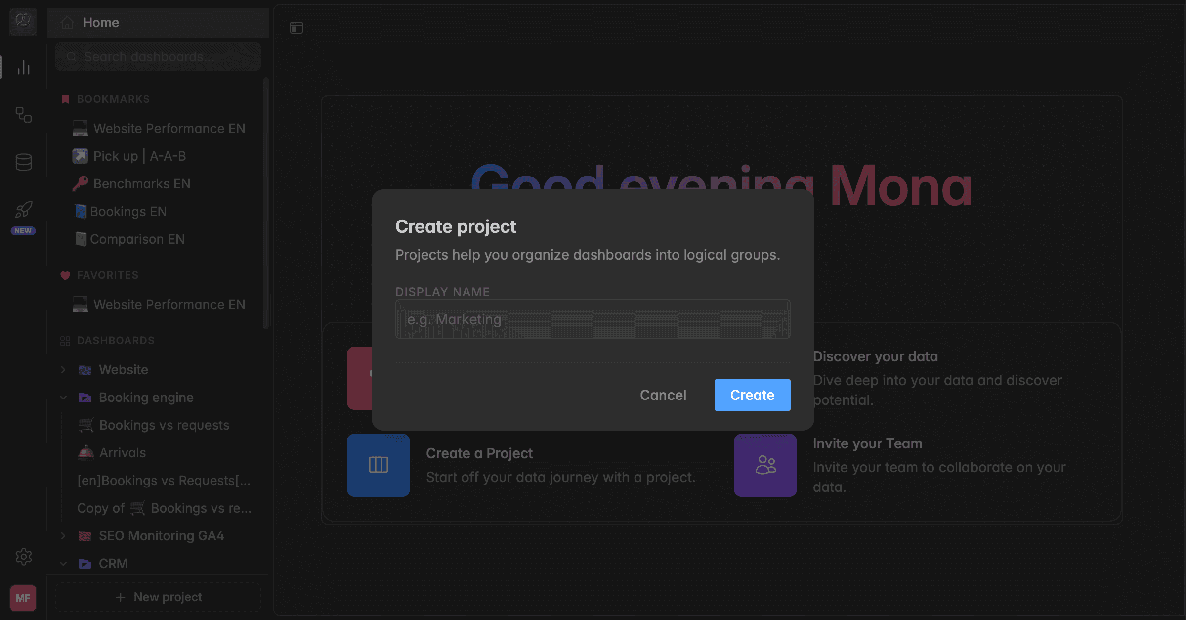Focus the Search dashboards field

(158, 57)
